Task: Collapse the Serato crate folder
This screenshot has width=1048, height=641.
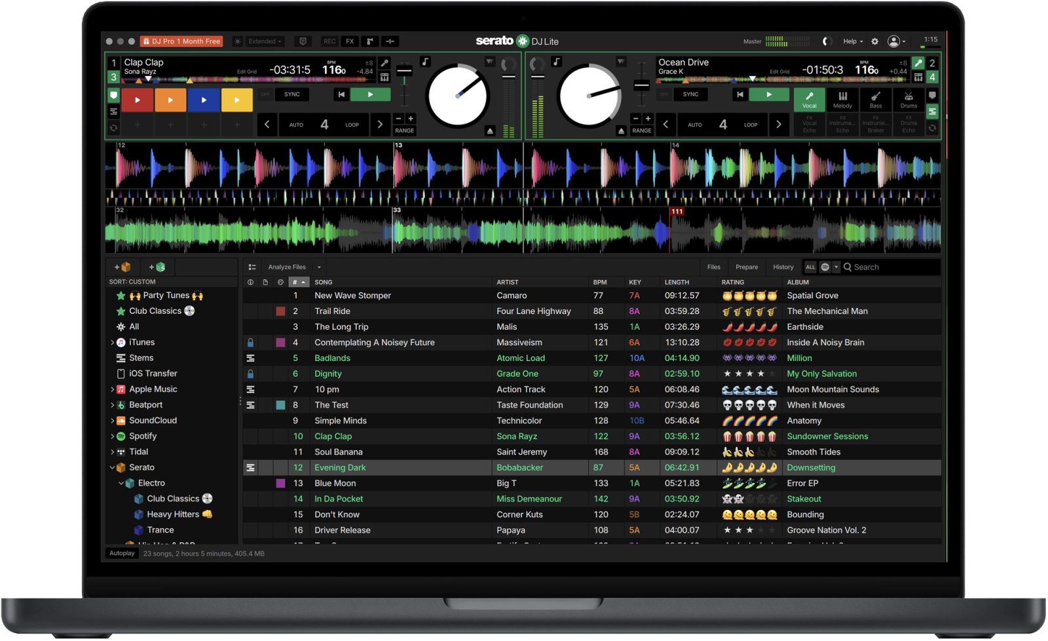Action: [x=113, y=467]
